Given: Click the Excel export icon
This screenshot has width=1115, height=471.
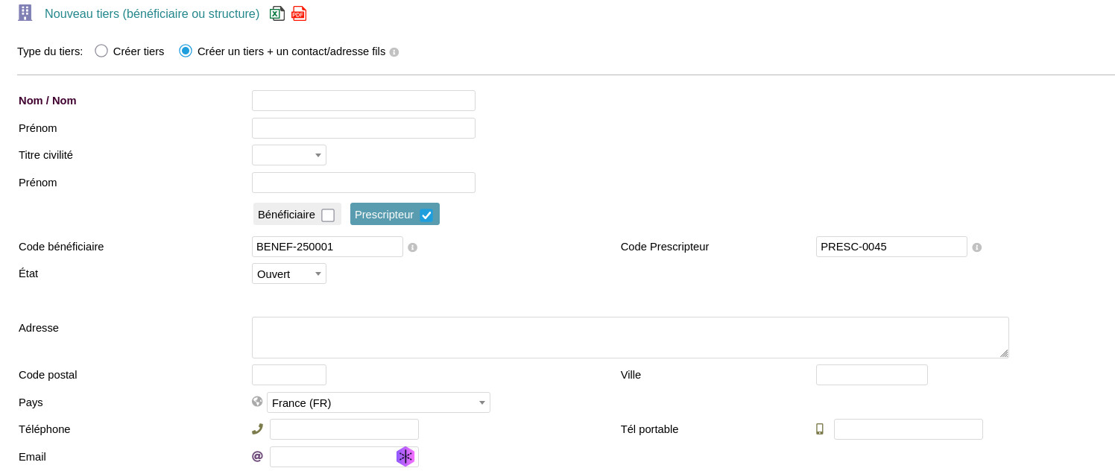Looking at the screenshot, I should coord(277,13).
